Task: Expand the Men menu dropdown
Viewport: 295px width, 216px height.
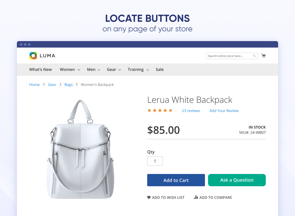Action: (99, 70)
